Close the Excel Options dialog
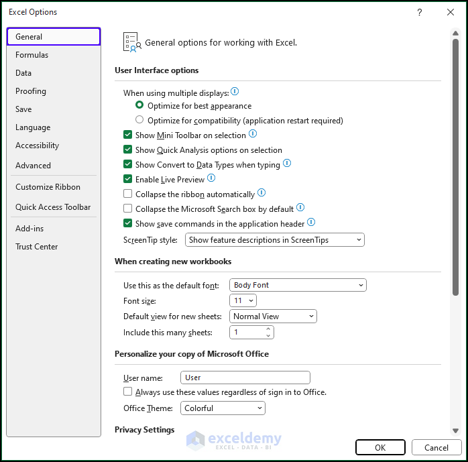 tap(451, 12)
